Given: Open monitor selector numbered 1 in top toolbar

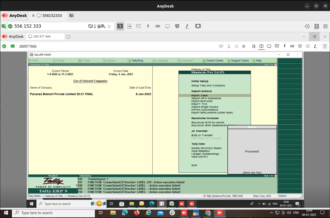Looking at the screenshot, I should tap(120, 26).
